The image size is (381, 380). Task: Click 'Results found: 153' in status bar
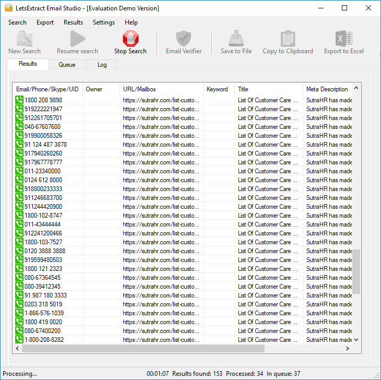point(197,373)
